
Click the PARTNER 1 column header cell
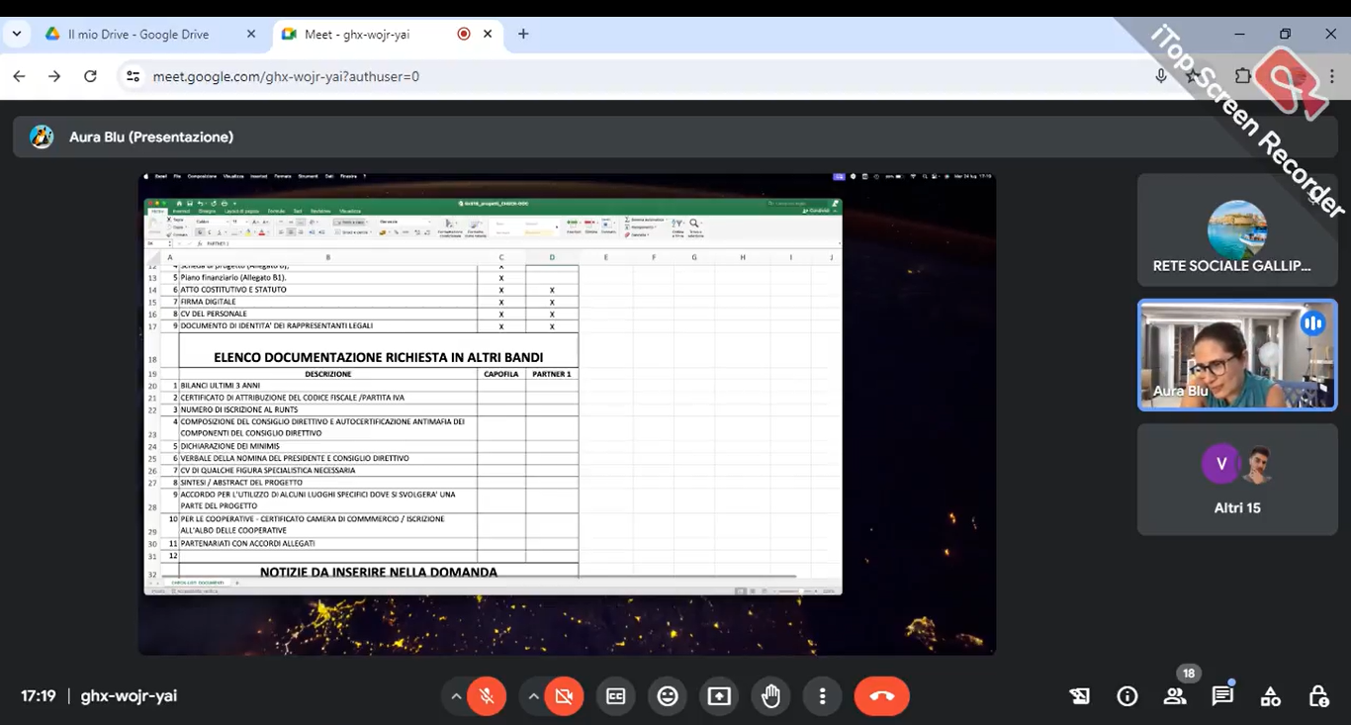click(552, 374)
